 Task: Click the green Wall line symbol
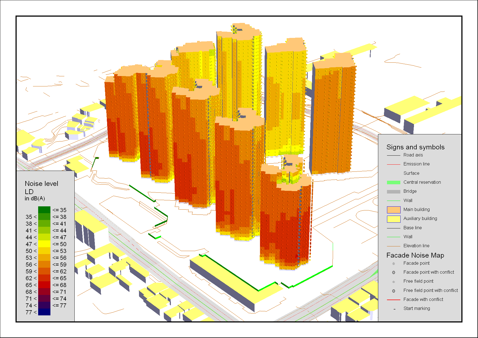(x=394, y=201)
